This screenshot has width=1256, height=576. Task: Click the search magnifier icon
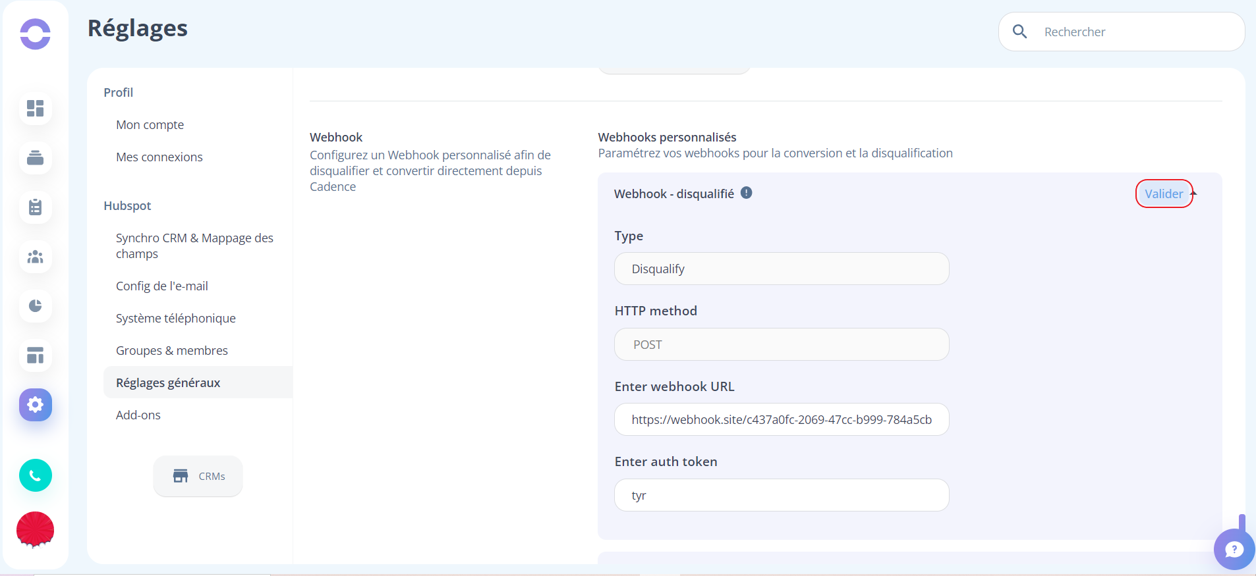click(1019, 32)
